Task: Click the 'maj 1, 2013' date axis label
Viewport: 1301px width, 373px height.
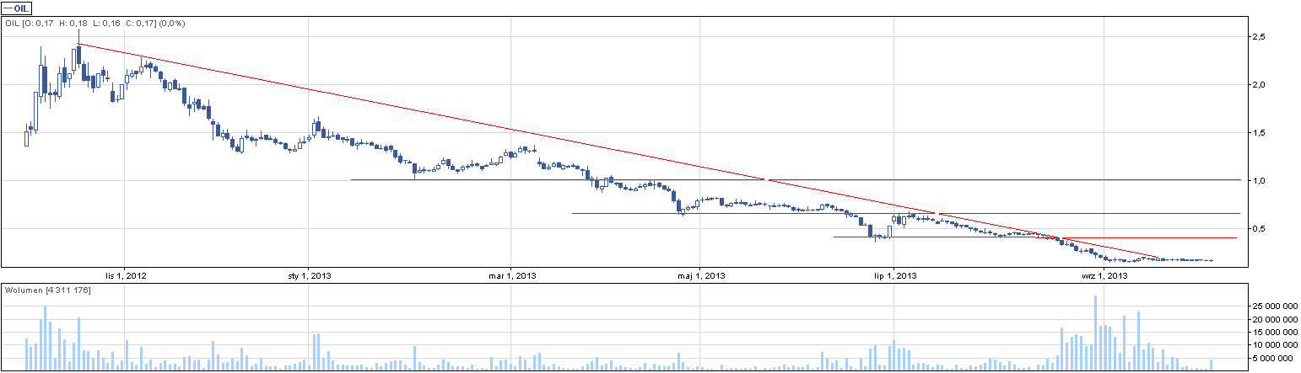Action: point(702,275)
